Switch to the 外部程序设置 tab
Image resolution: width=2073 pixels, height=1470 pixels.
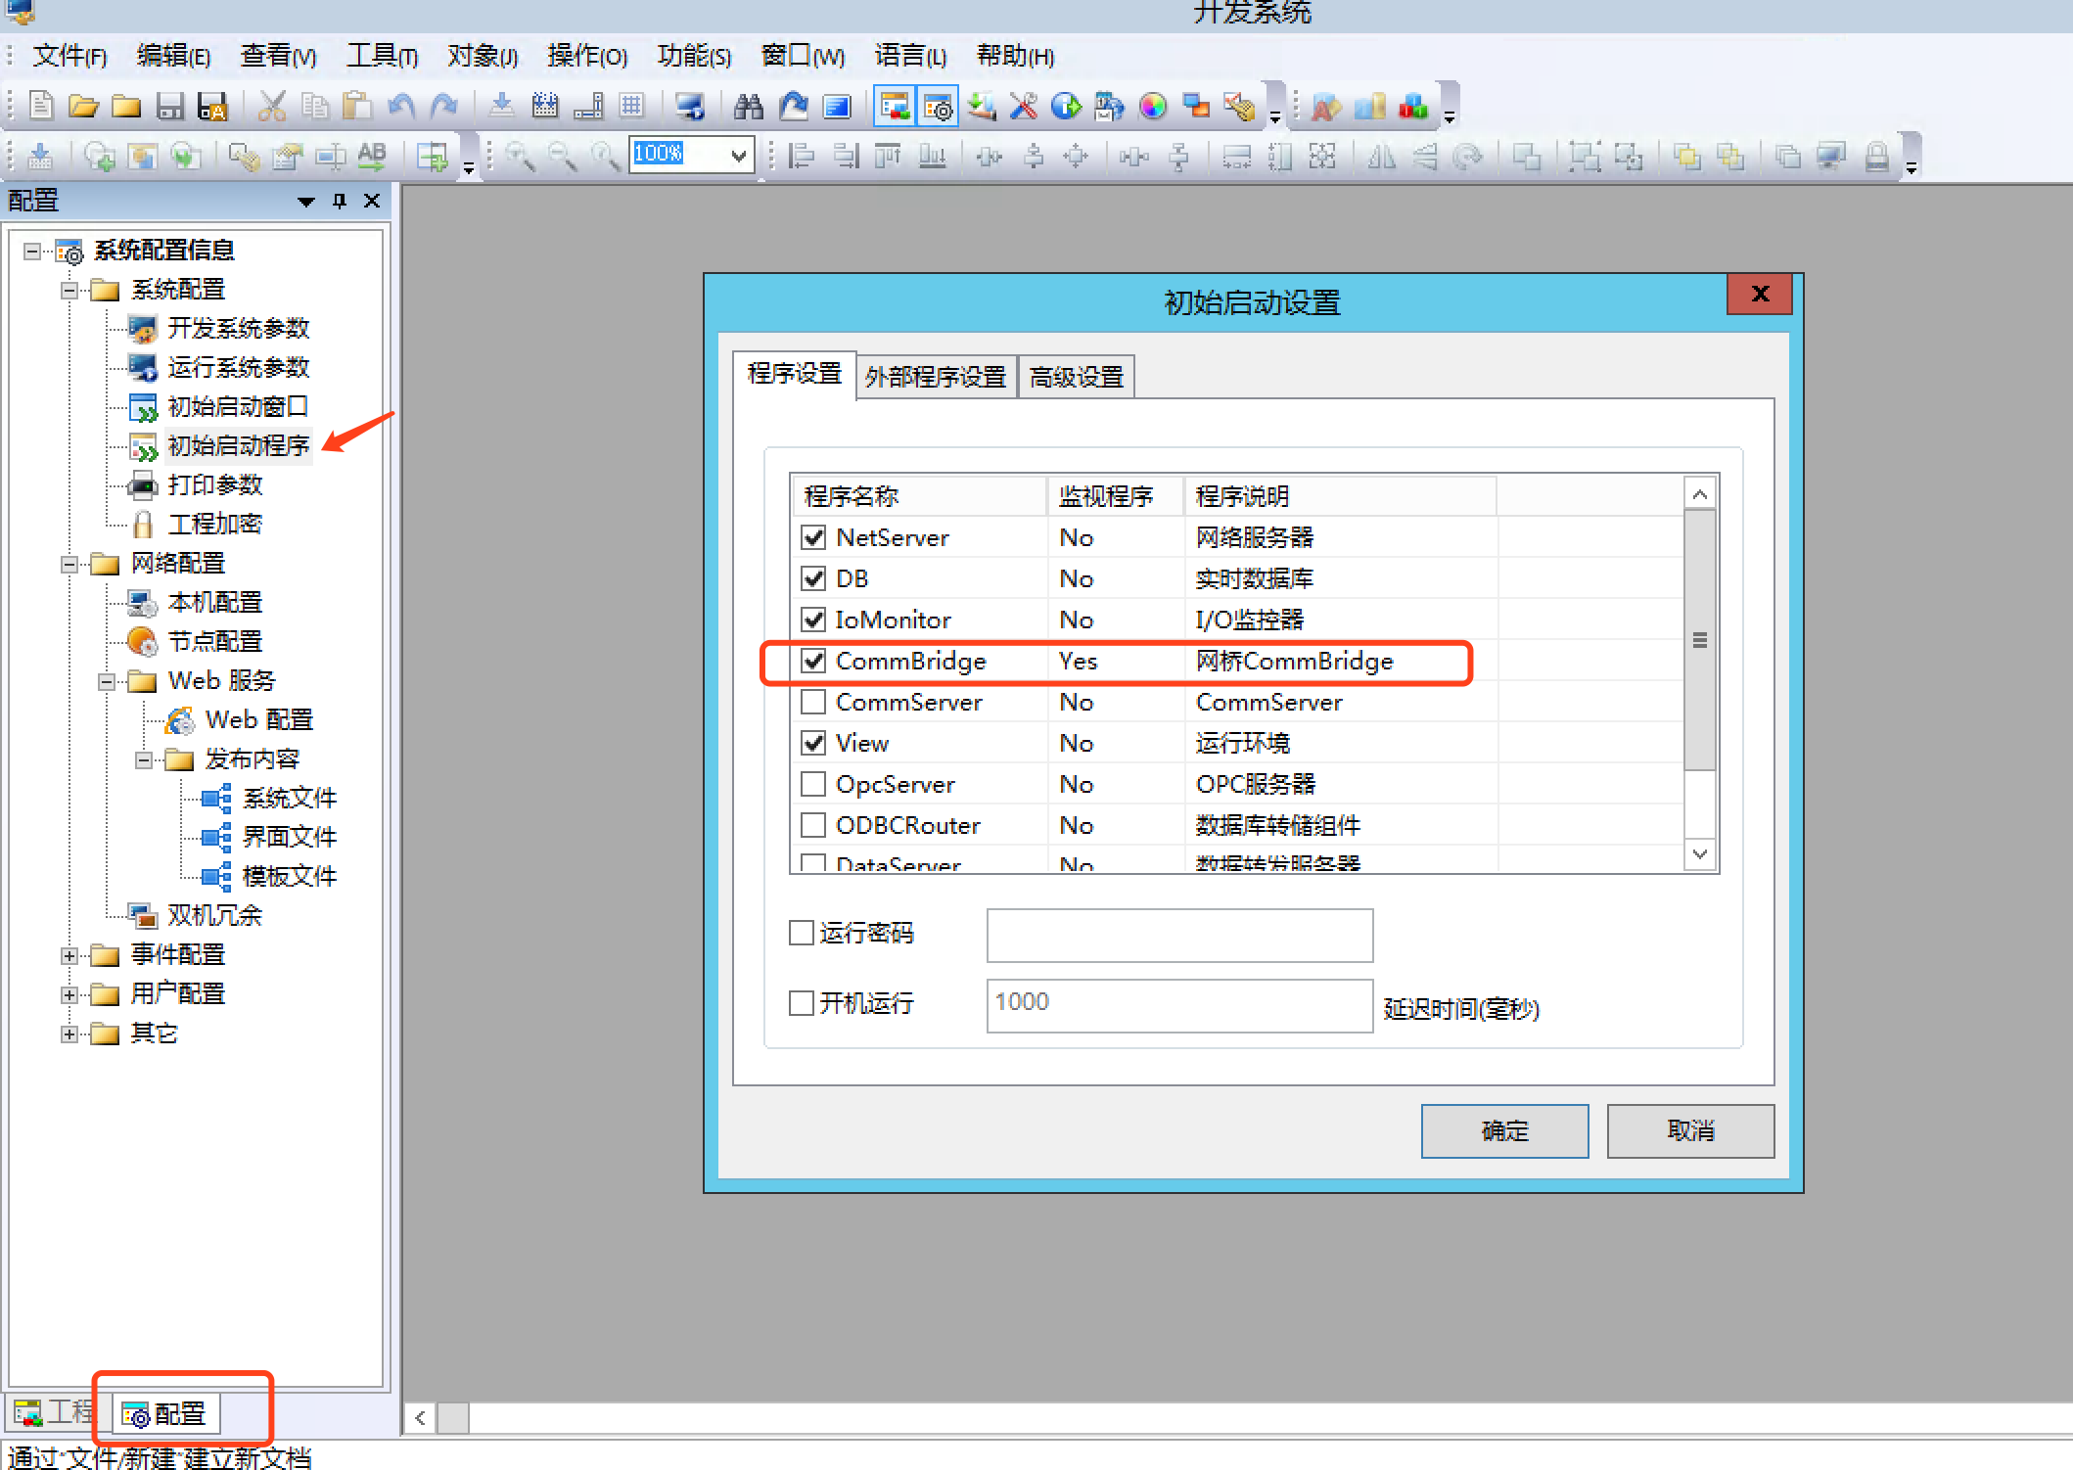point(935,377)
